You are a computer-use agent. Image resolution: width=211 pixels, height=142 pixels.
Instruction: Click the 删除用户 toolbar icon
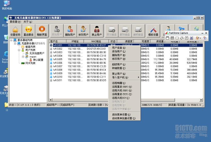(70, 31)
